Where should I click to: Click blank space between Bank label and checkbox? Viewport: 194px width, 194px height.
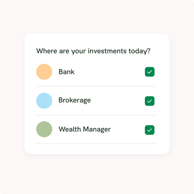point(109,72)
